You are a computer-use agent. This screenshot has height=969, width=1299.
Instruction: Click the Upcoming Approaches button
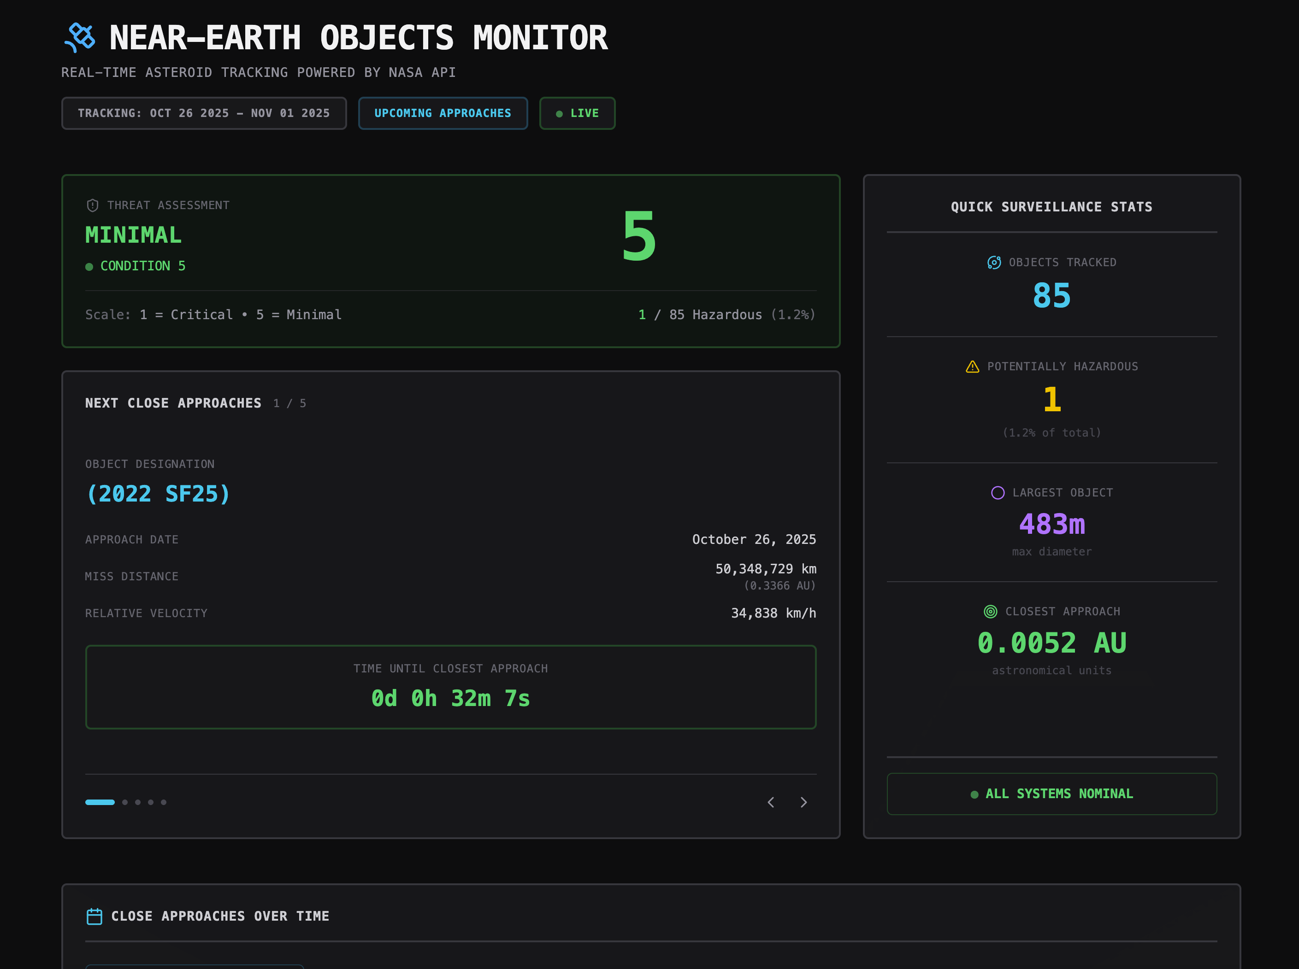coord(443,113)
